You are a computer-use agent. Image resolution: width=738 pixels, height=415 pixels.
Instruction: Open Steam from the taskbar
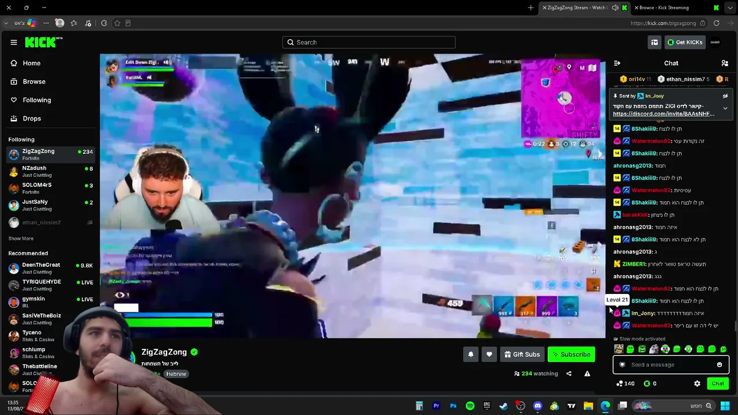(x=503, y=406)
